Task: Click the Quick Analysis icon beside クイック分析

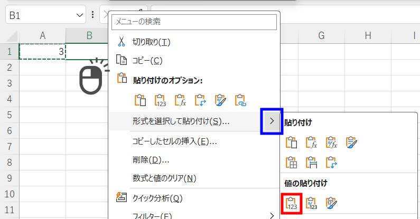Action: [x=122, y=197]
